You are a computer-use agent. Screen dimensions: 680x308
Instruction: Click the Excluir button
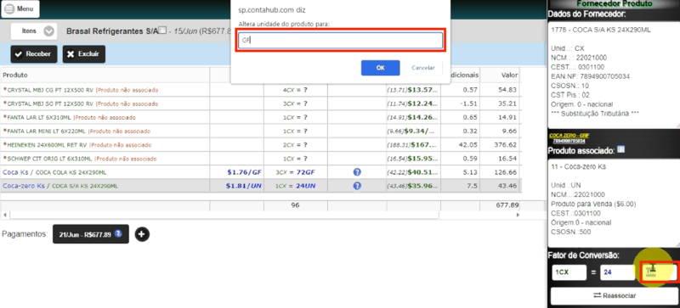coord(83,54)
